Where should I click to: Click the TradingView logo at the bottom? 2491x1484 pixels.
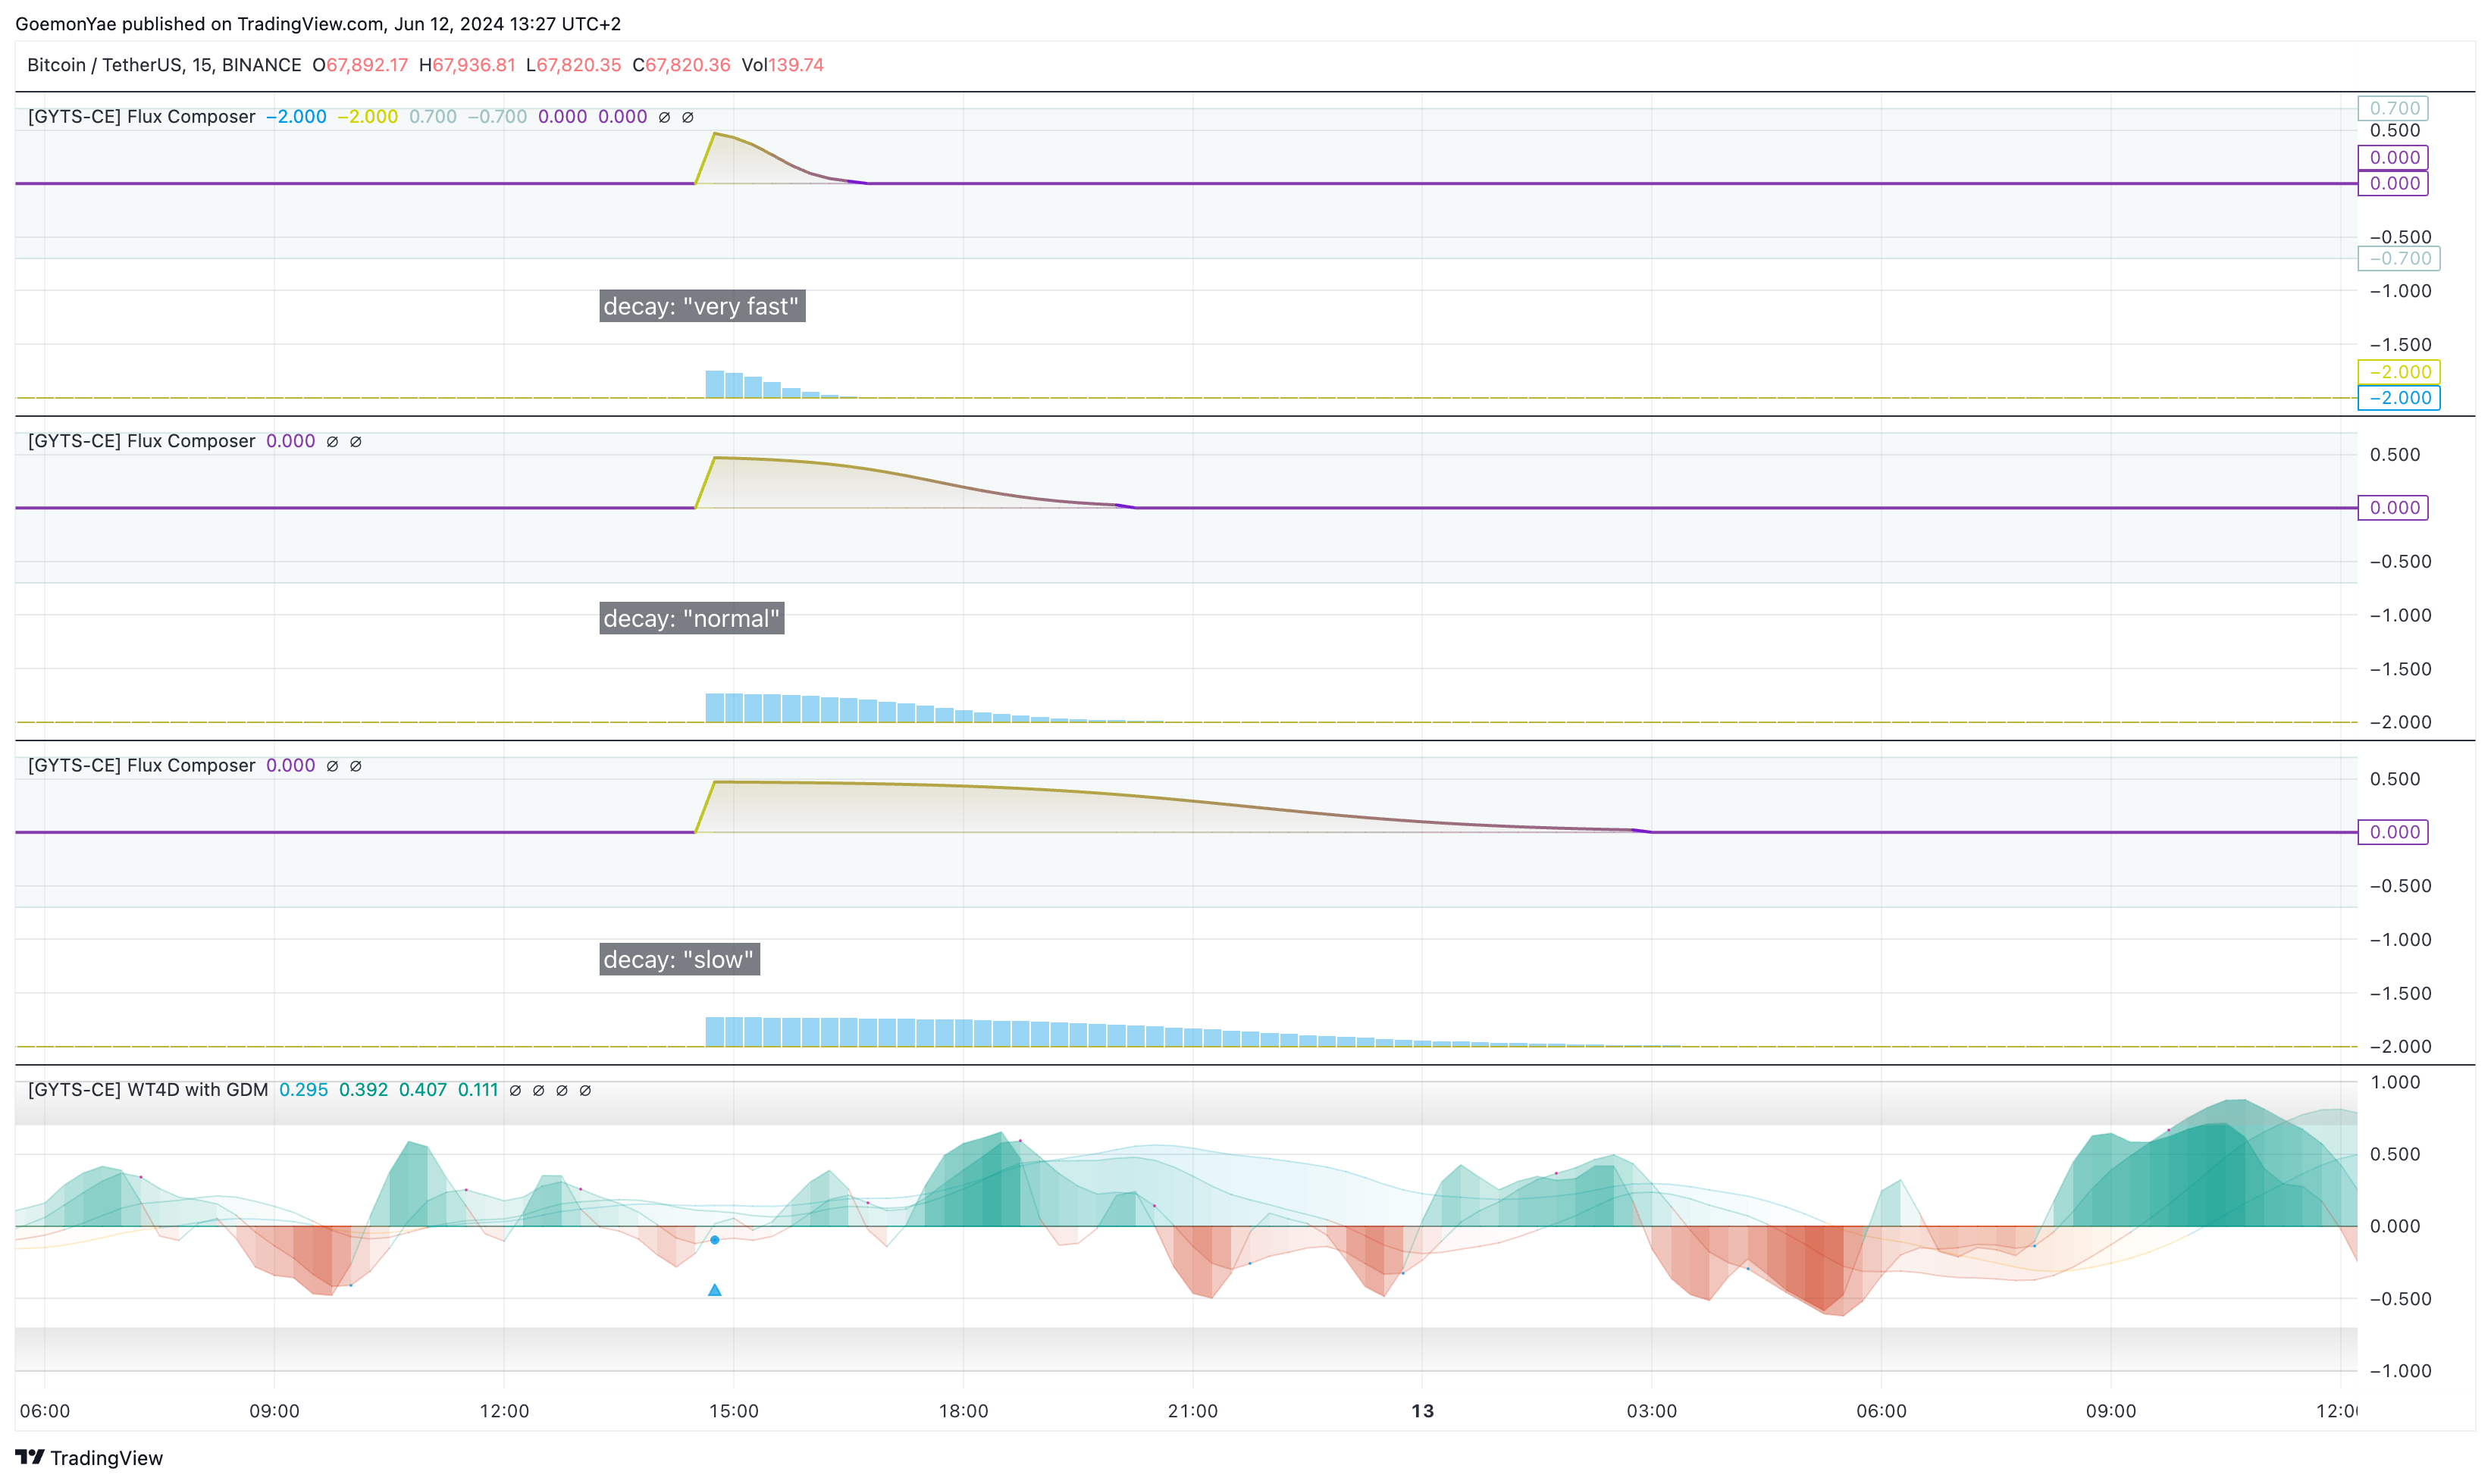coord(89,1457)
